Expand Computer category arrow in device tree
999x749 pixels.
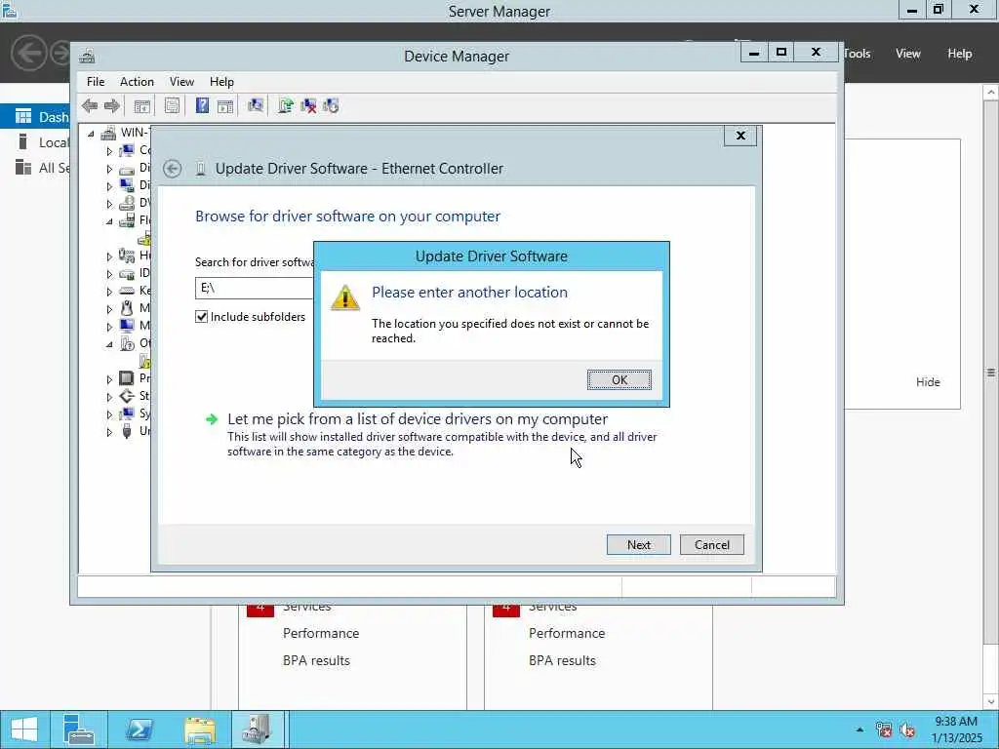[x=109, y=151]
